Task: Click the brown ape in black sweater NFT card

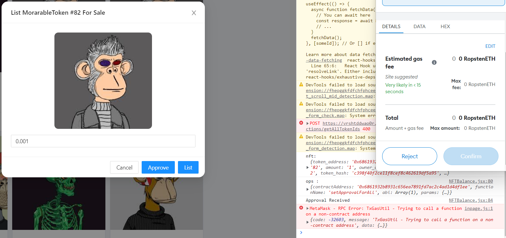Action: tap(156, 204)
